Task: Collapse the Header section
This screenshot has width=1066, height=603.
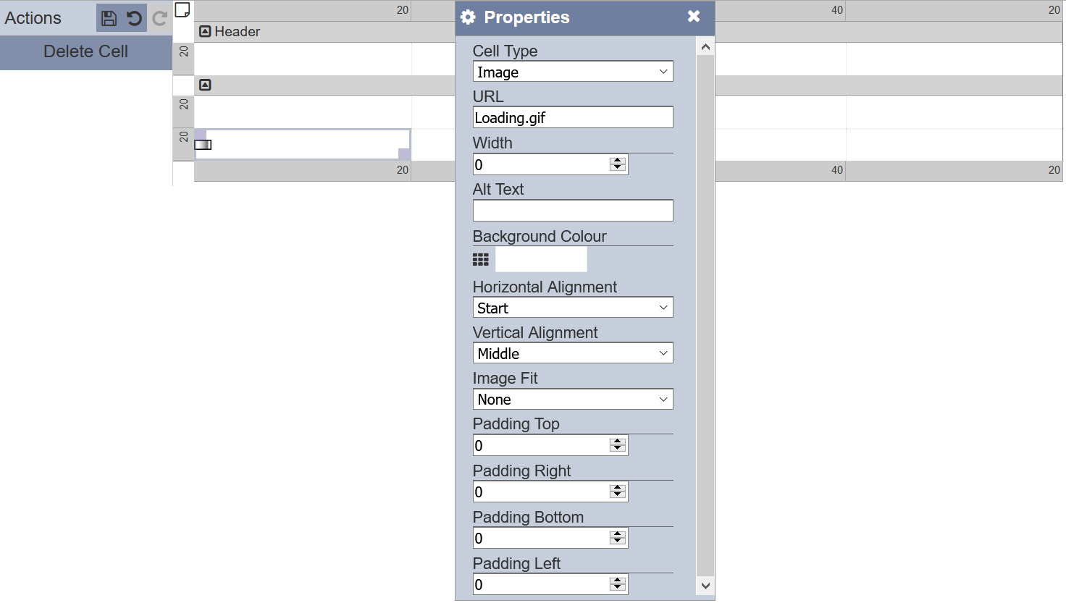Action: point(206,31)
